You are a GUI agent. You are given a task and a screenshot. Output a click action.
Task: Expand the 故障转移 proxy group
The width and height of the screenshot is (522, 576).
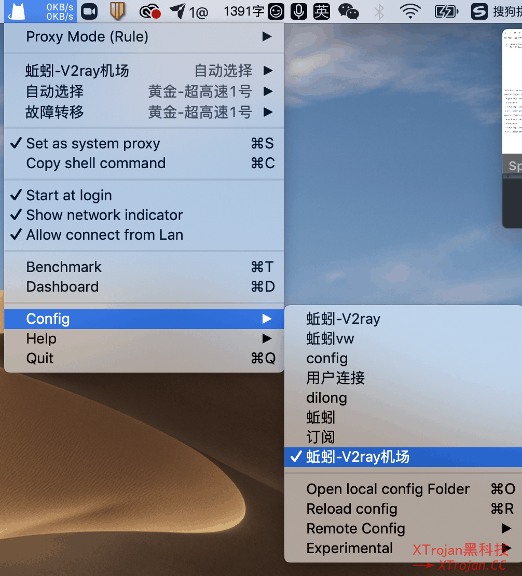click(144, 112)
